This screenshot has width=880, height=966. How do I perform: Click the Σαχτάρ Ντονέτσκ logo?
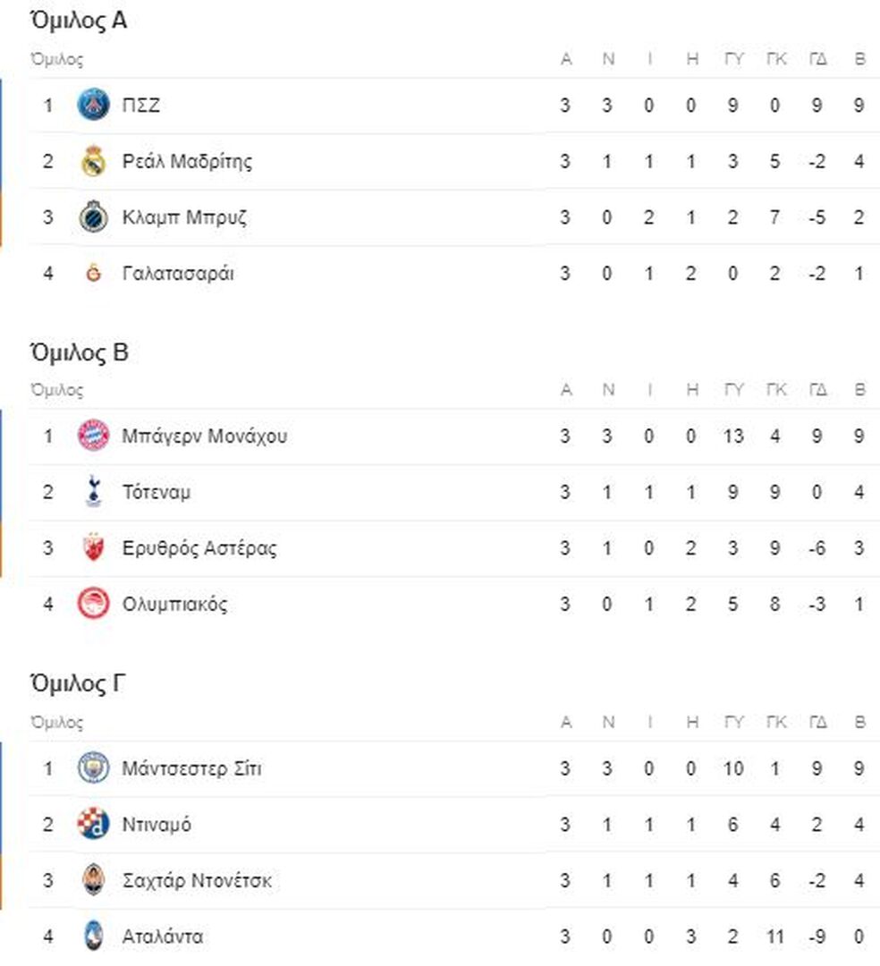click(x=94, y=880)
